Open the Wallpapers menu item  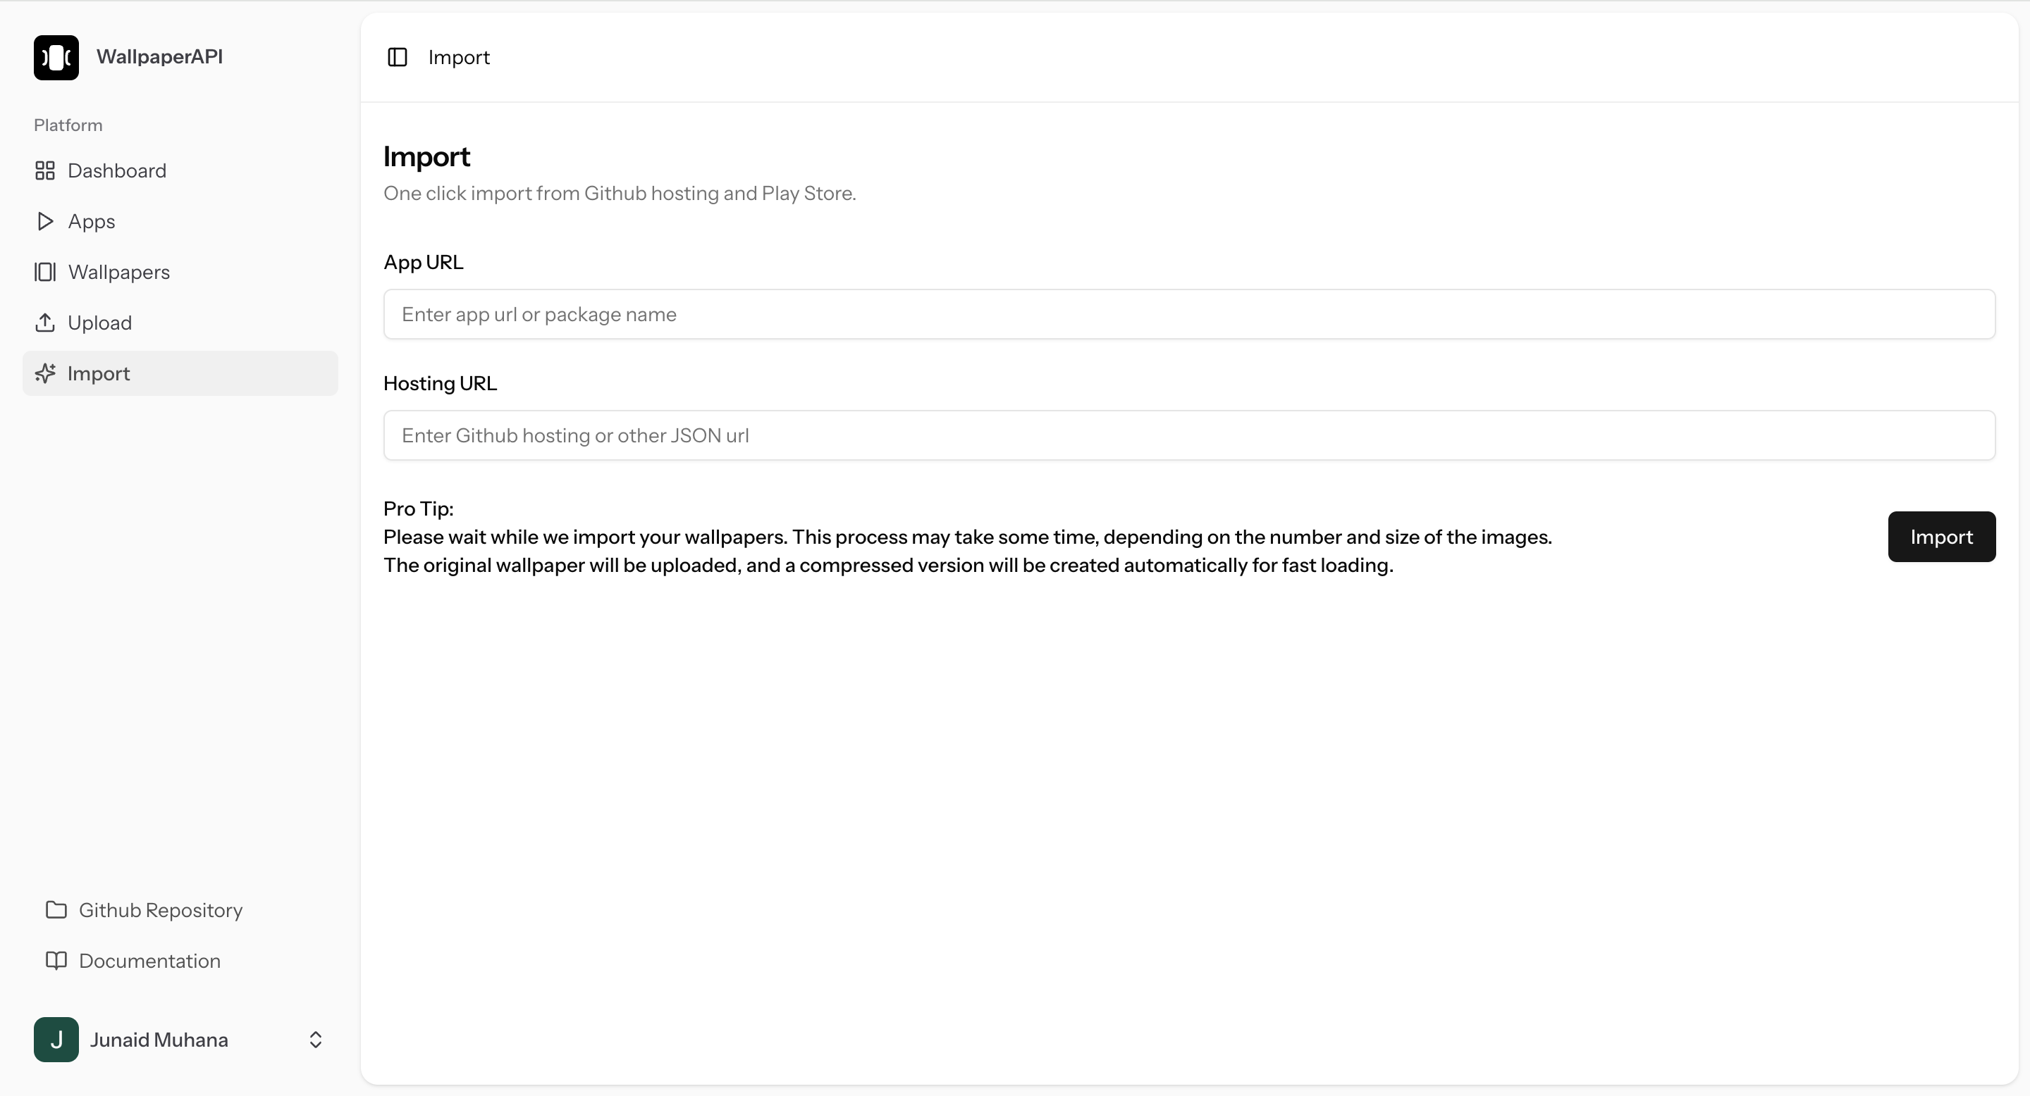[119, 273]
